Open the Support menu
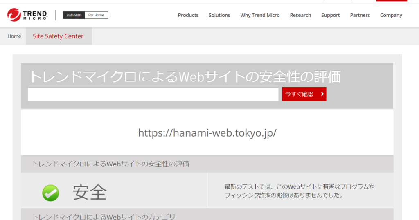Screen dimensions: 419x220 pos(331,15)
